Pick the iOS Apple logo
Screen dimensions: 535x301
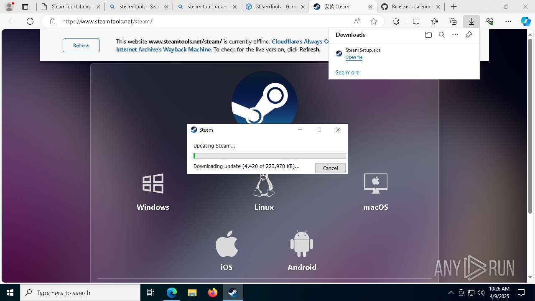point(227,244)
